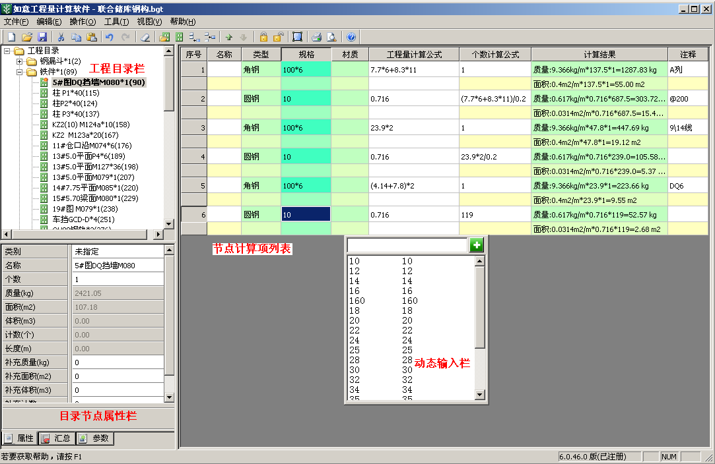Screen dimensions: 715x464
Task: Edit the 补充质量(kg) value field
Action: point(118,362)
